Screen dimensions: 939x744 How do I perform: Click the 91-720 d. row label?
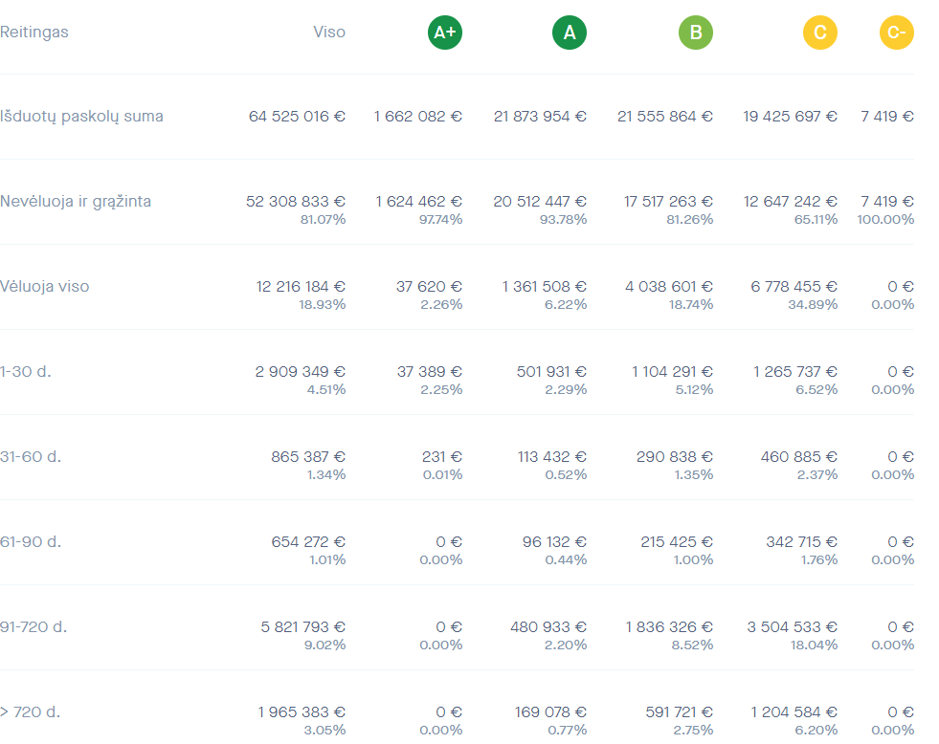pos(34,626)
